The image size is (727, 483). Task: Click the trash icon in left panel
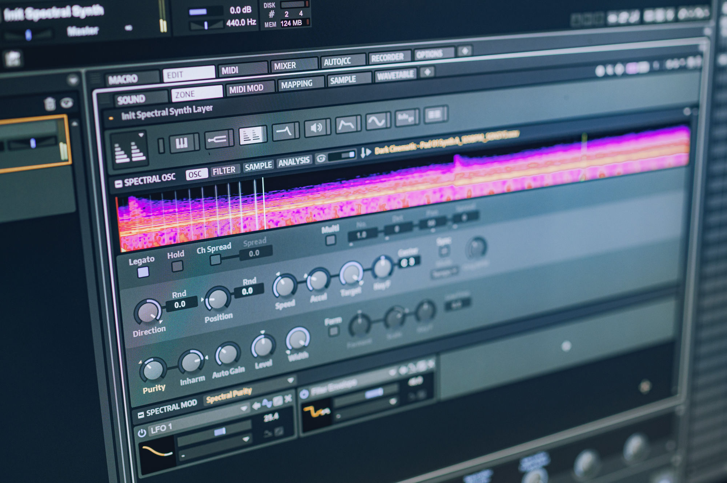coord(49,104)
